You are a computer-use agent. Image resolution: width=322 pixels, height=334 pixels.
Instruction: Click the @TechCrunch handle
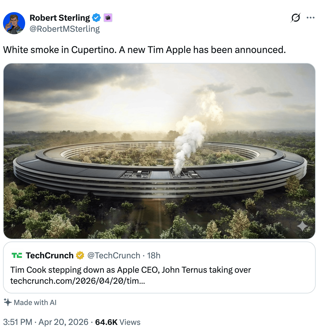(x=114, y=256)
